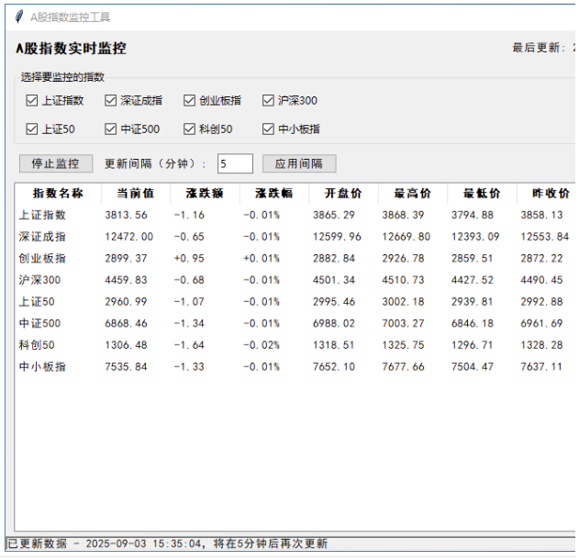
Task: Click the 指数名称 column header
Action: tap(58, 194)
